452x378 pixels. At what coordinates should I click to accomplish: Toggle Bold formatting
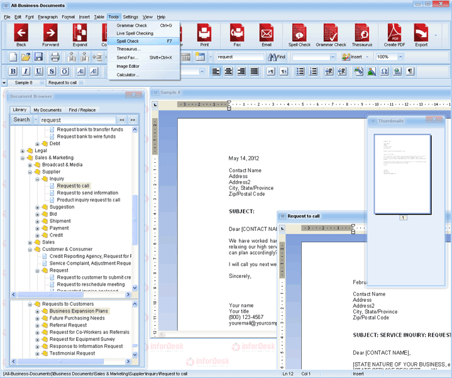click(13, 71)
